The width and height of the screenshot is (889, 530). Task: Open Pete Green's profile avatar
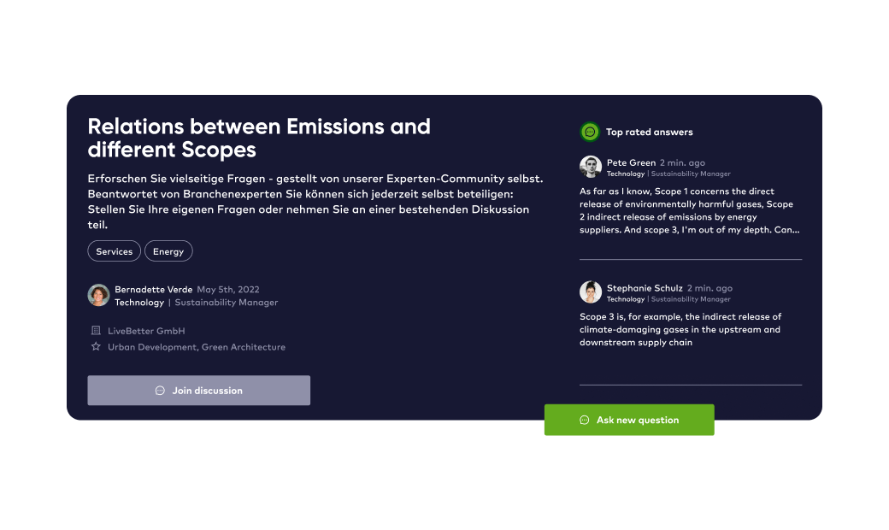coord(590,167)
